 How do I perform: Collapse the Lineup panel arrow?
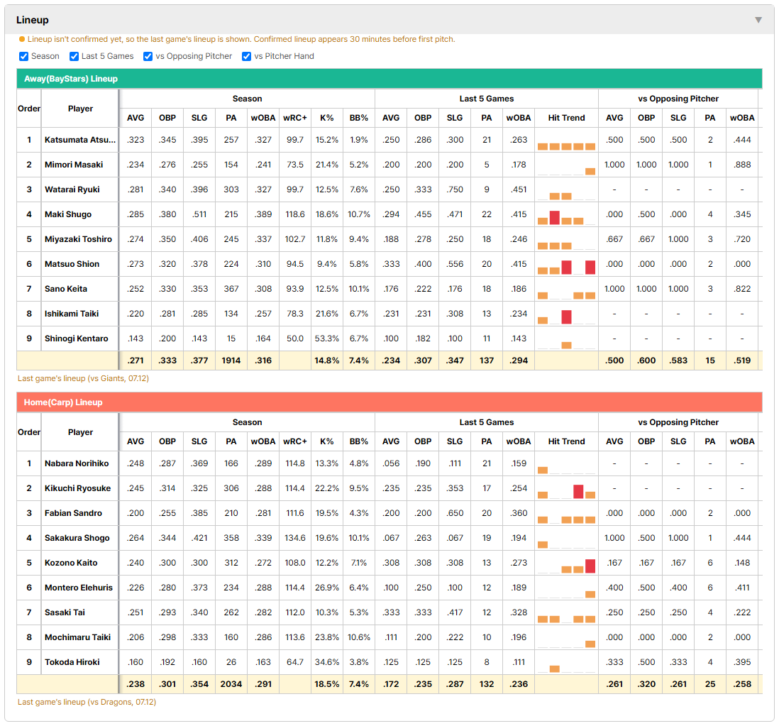pos(758,20)
